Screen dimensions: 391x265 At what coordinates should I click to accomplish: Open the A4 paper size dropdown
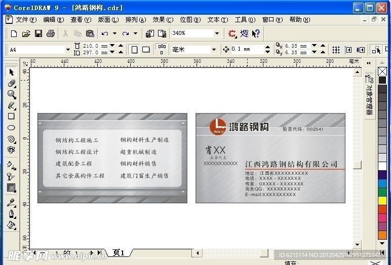[68, 50]
